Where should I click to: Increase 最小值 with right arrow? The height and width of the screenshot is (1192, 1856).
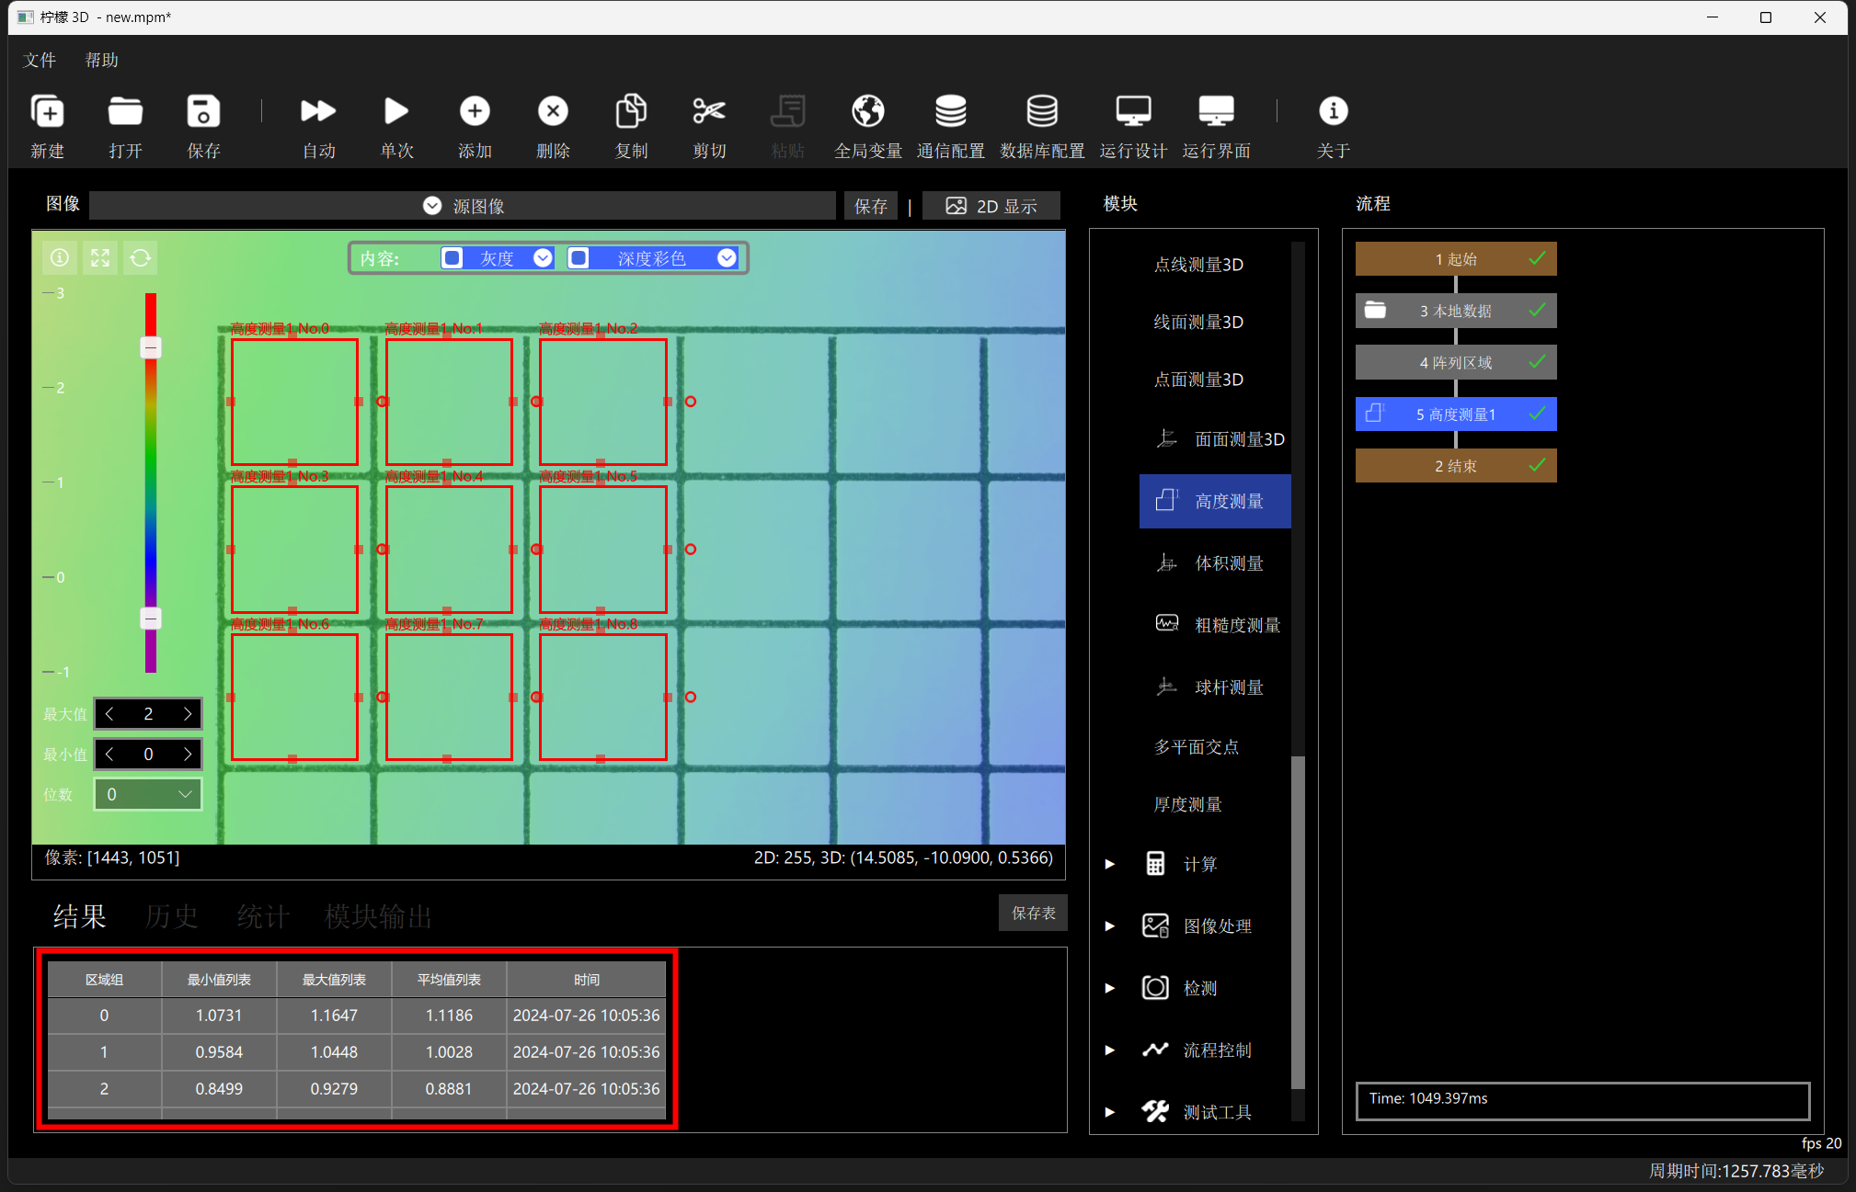click(188, 755)
